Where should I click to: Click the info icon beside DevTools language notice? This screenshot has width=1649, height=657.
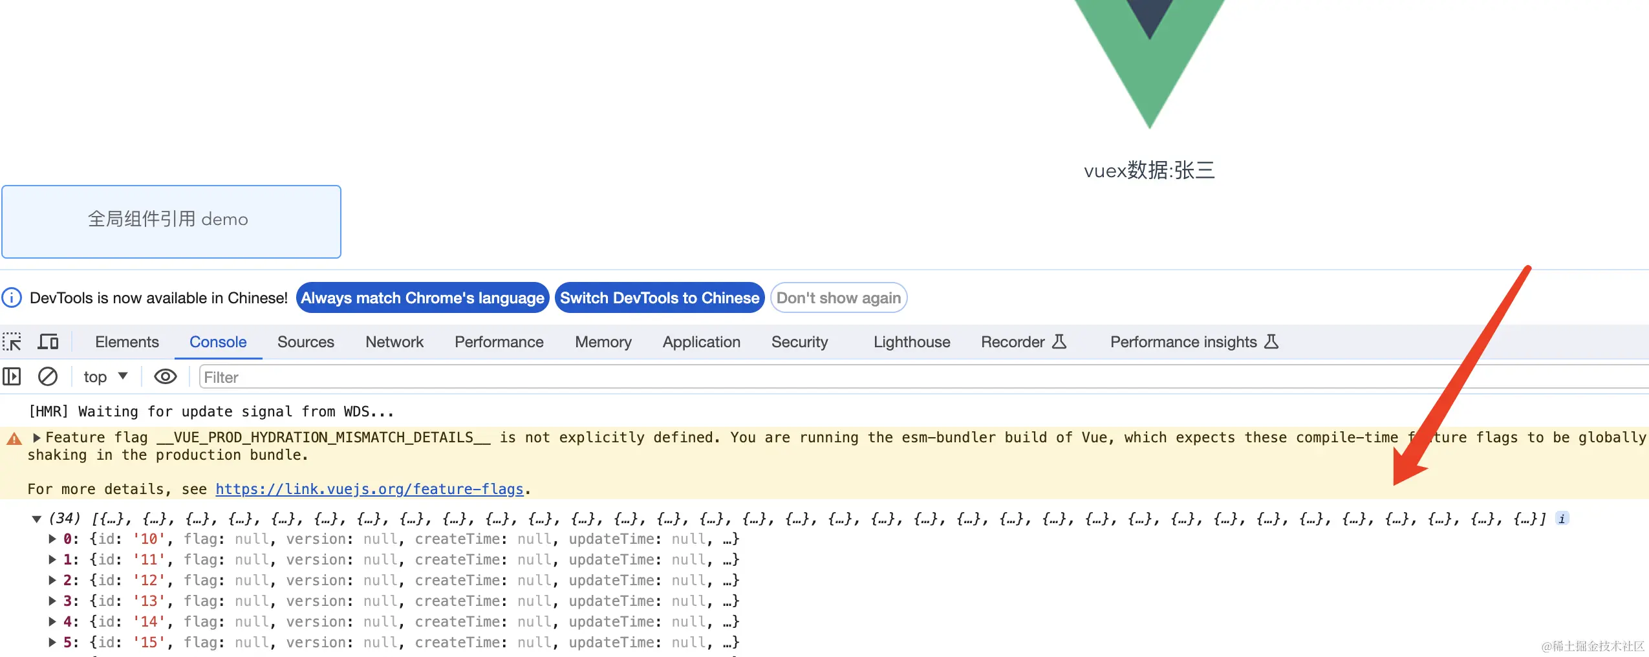tap(12, 297)
